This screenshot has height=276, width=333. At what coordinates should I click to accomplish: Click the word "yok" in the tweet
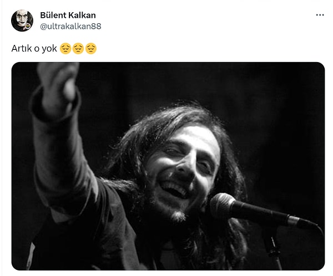point(49,49)
